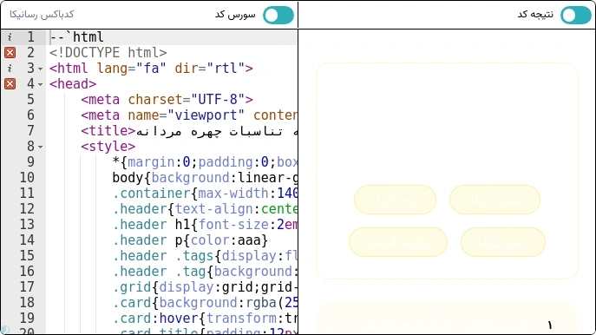
Task: Click the <title> tag on line 7
Action: [108, 130]
